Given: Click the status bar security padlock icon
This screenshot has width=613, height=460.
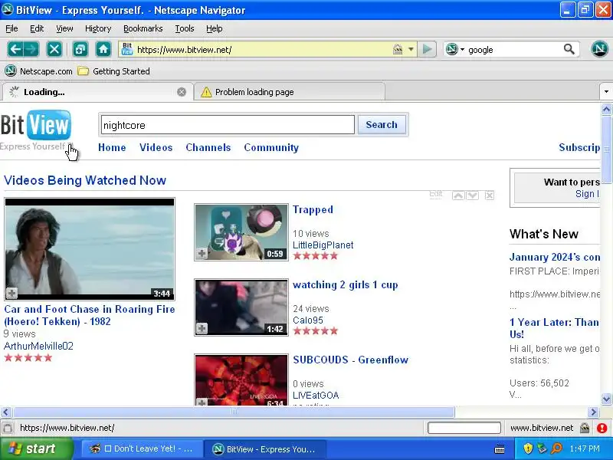Looking at the screenshot, I should tap(585, 428).
